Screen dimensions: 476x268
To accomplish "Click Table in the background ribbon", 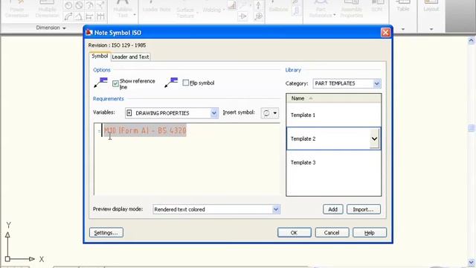I will click(x=403, y=7).
